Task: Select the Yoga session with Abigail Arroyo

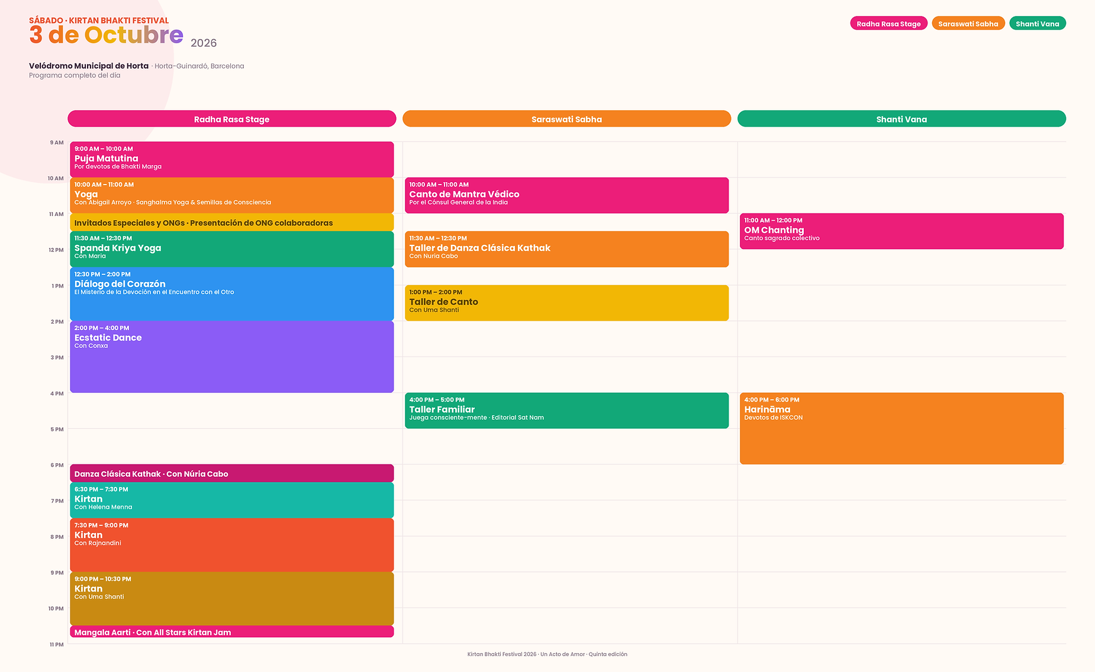Action: pyautogui.click(x=232, y=195)
